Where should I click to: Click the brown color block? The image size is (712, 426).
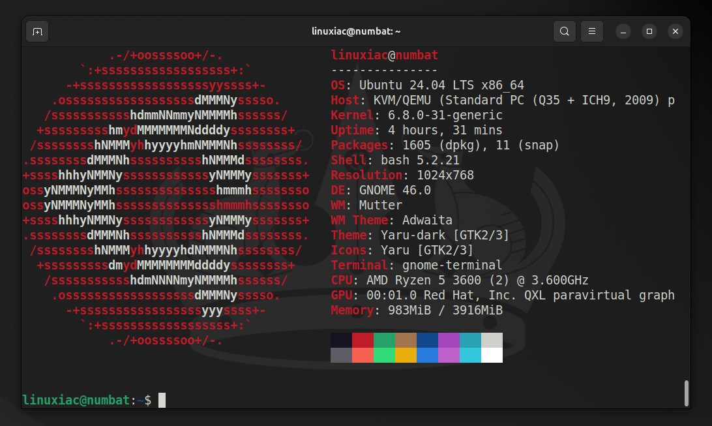[406, 340]
